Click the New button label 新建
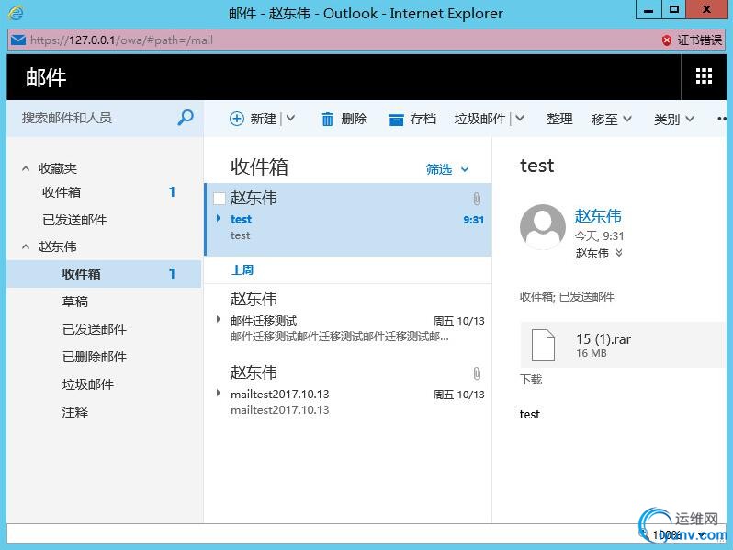This screenshot has height=550, width=733. click(x=264, y=119)
